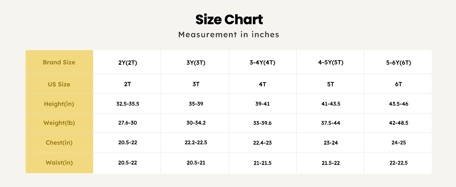Click the Chest(in) row label
This screenshot has height=187, width=456.
[x=59, y=143]
